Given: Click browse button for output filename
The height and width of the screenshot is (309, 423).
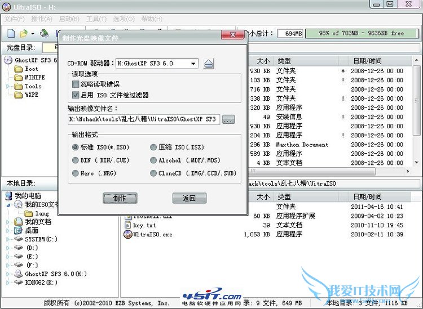Looking at the screenshot, I should click(228, 119).
